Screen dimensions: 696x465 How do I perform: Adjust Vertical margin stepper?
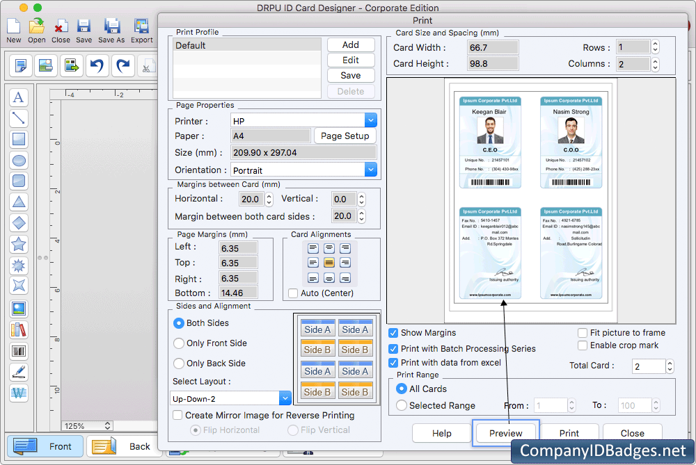tap(362, 199)
